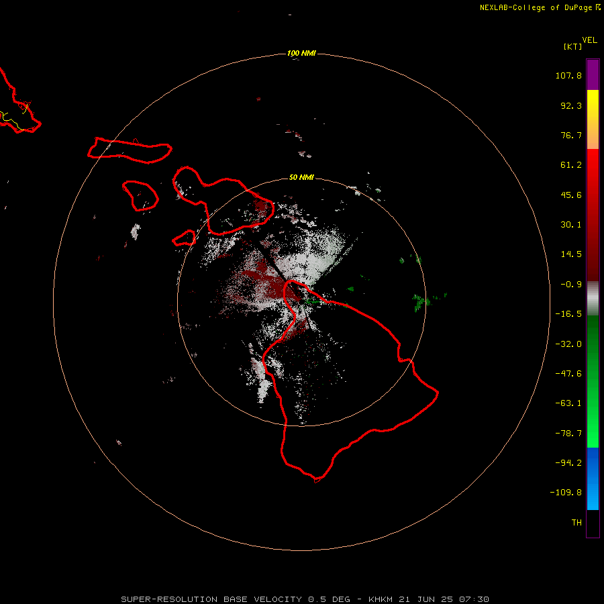Click the -94.2 velocity scale value

568,463
